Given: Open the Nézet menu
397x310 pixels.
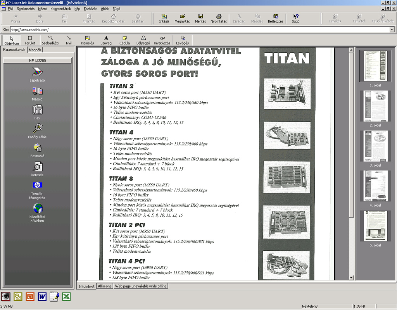Looking at the screenshot, I should click(x=43, y=9).
